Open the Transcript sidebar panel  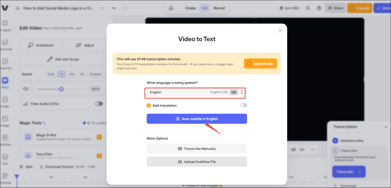click(5, 45)
